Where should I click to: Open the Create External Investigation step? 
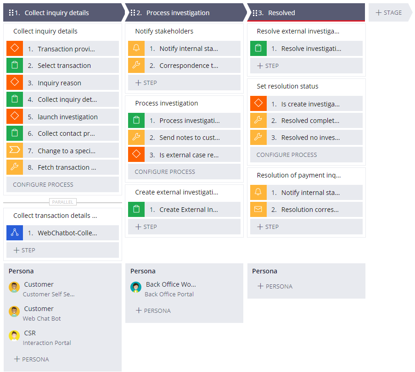189,210
